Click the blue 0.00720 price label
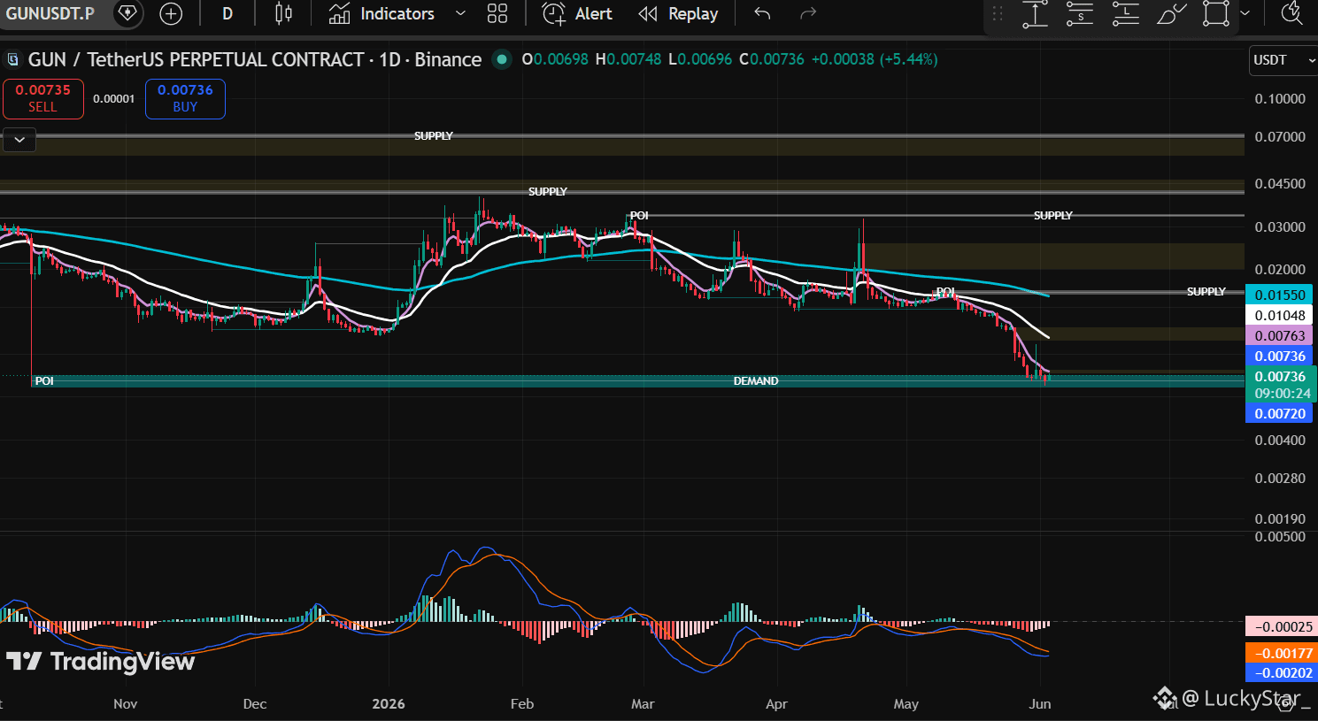This screenshot has width=1318, height=721. (x=1280, y=413)
